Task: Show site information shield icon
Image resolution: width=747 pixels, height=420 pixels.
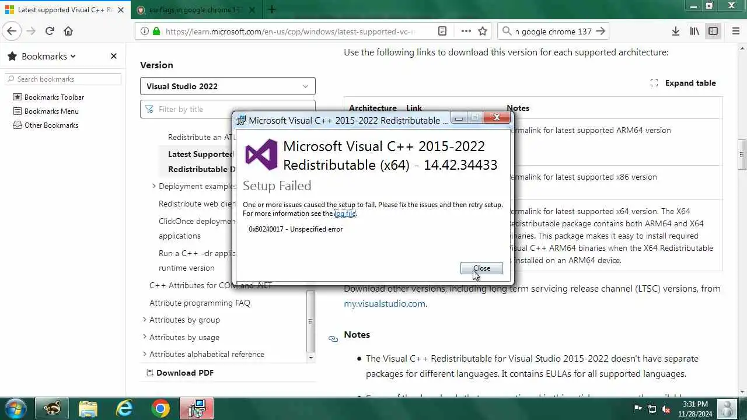Action: [x=145, y=32]
